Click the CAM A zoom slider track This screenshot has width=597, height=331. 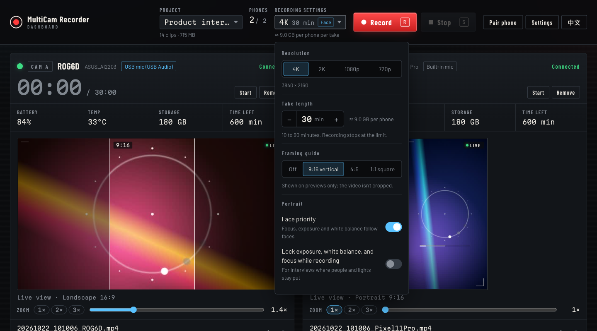pyautogui.click(x=177, y=309)
